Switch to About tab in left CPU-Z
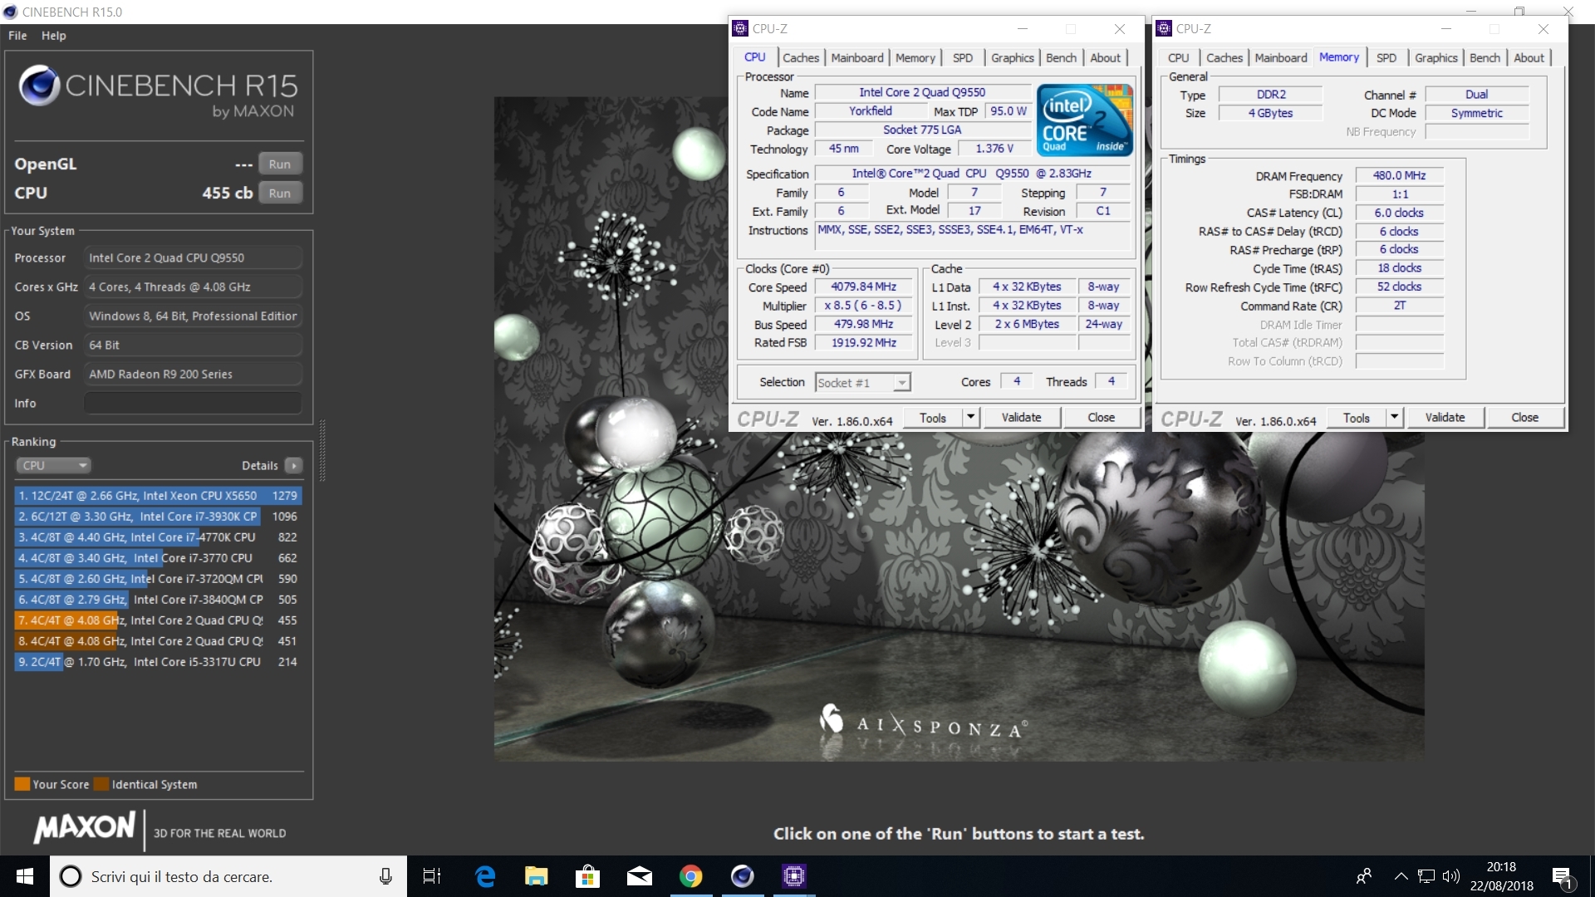The height and width of the screenshot is (897, 1595). [x=1106, y=57]
